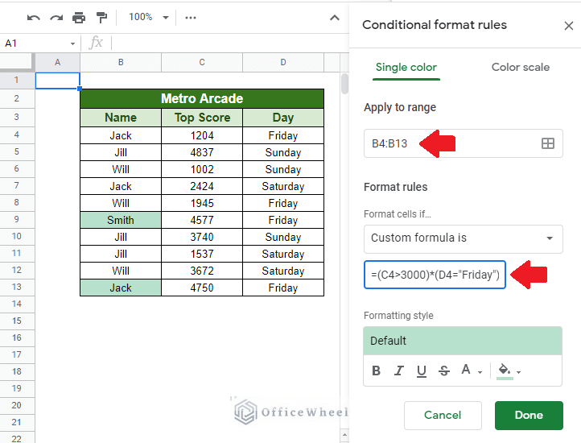Click the Top Score header cell

(202, 118)
